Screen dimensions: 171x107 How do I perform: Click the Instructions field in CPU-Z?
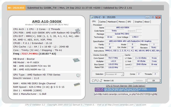click(133, 51)
